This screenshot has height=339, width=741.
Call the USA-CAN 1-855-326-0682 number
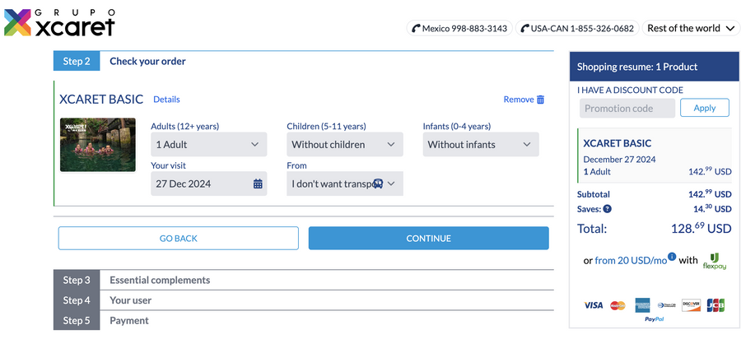point(577,28)
